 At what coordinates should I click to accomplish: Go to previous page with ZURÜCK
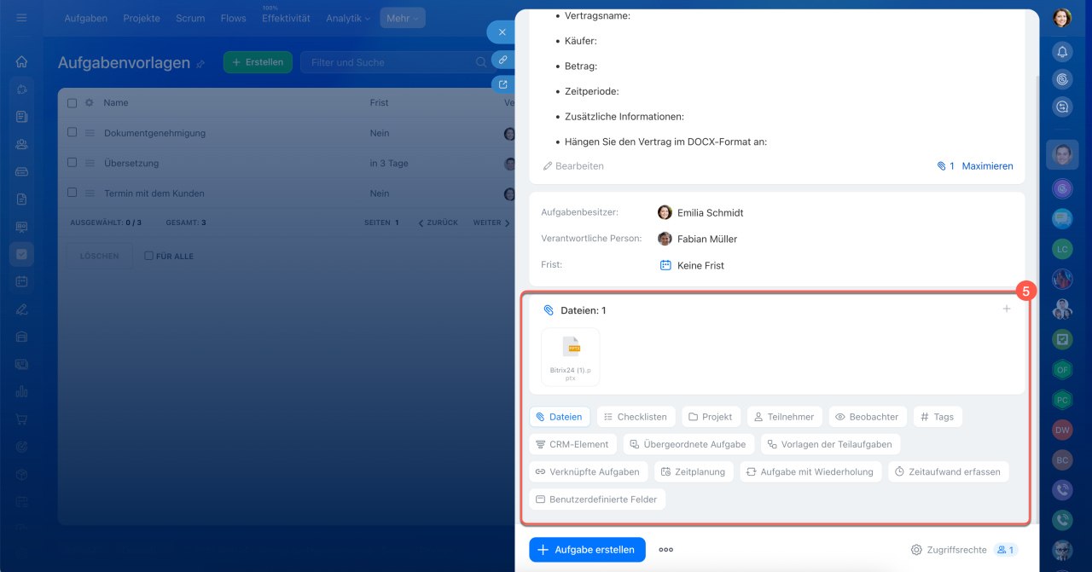point(438,222)
